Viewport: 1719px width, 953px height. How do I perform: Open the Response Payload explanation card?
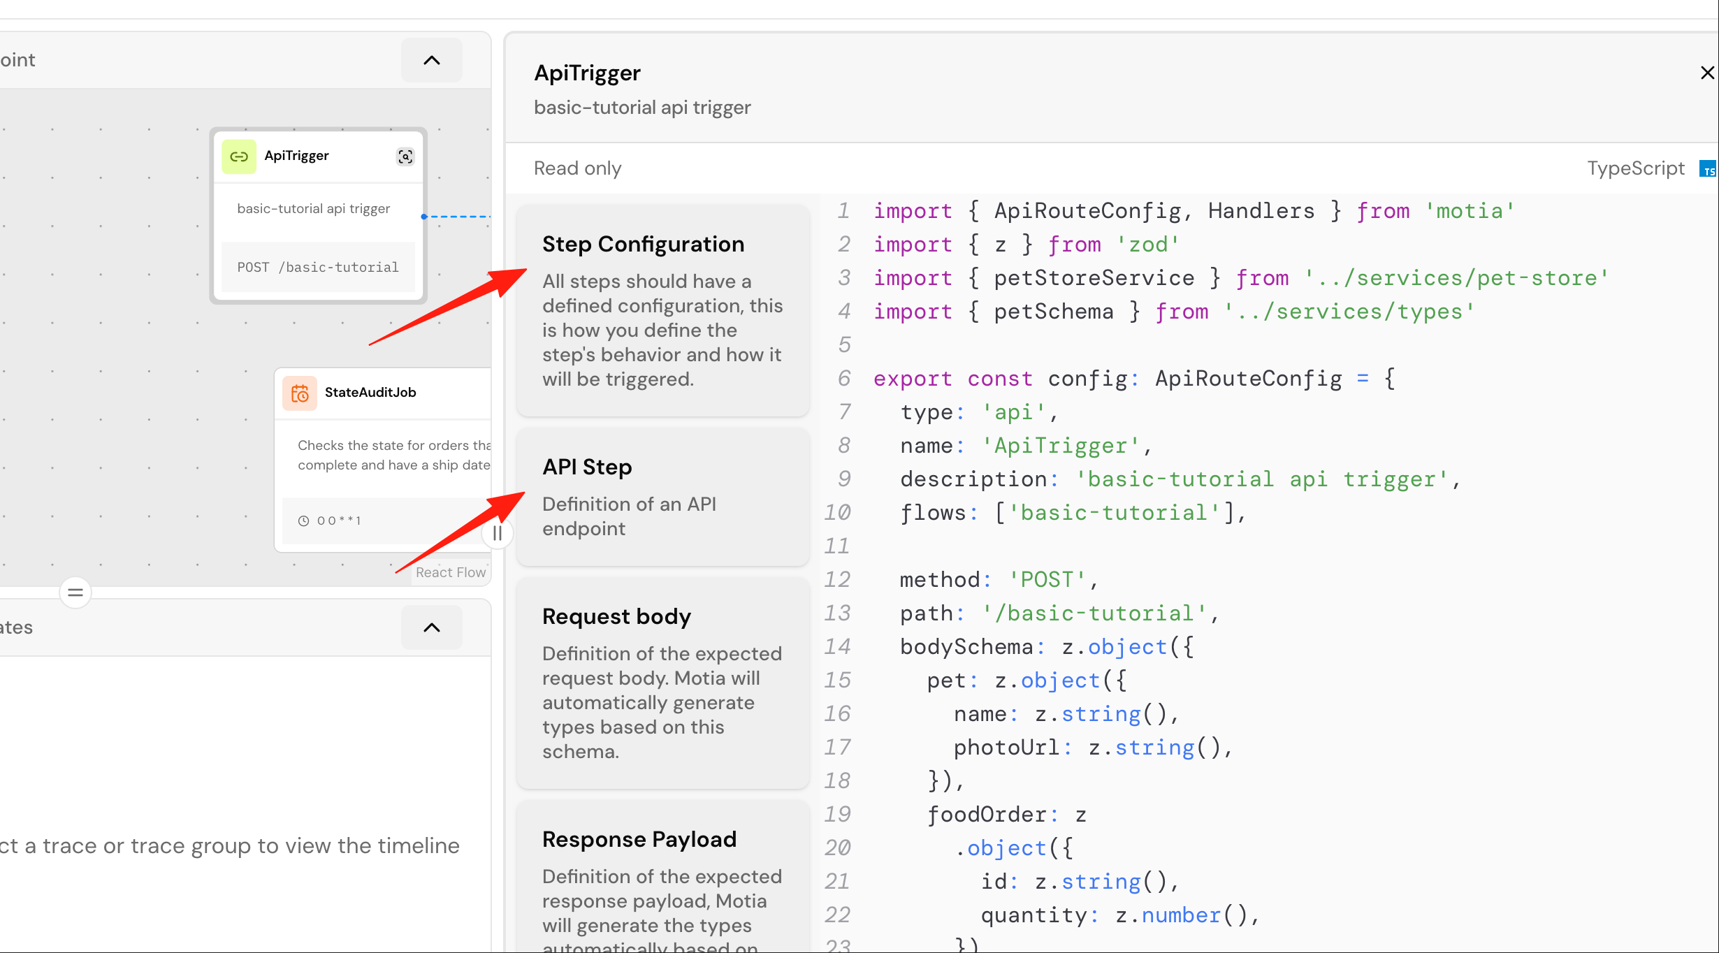coord(662,877)
